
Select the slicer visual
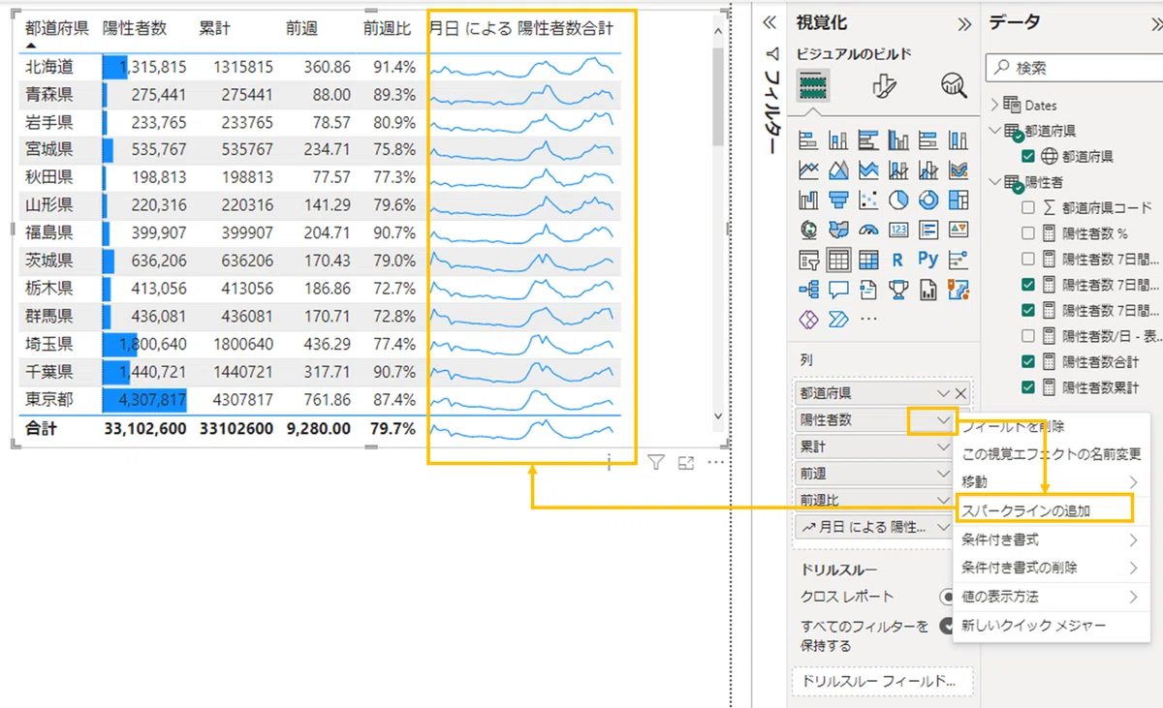click(808, 260)
